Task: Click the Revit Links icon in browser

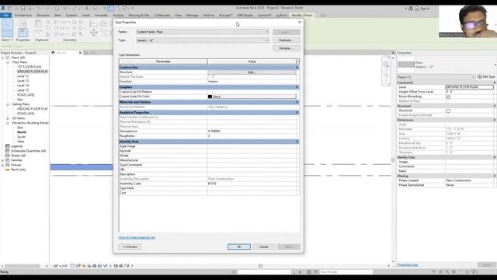Action: pyautogui.click(x=8, y=170)
